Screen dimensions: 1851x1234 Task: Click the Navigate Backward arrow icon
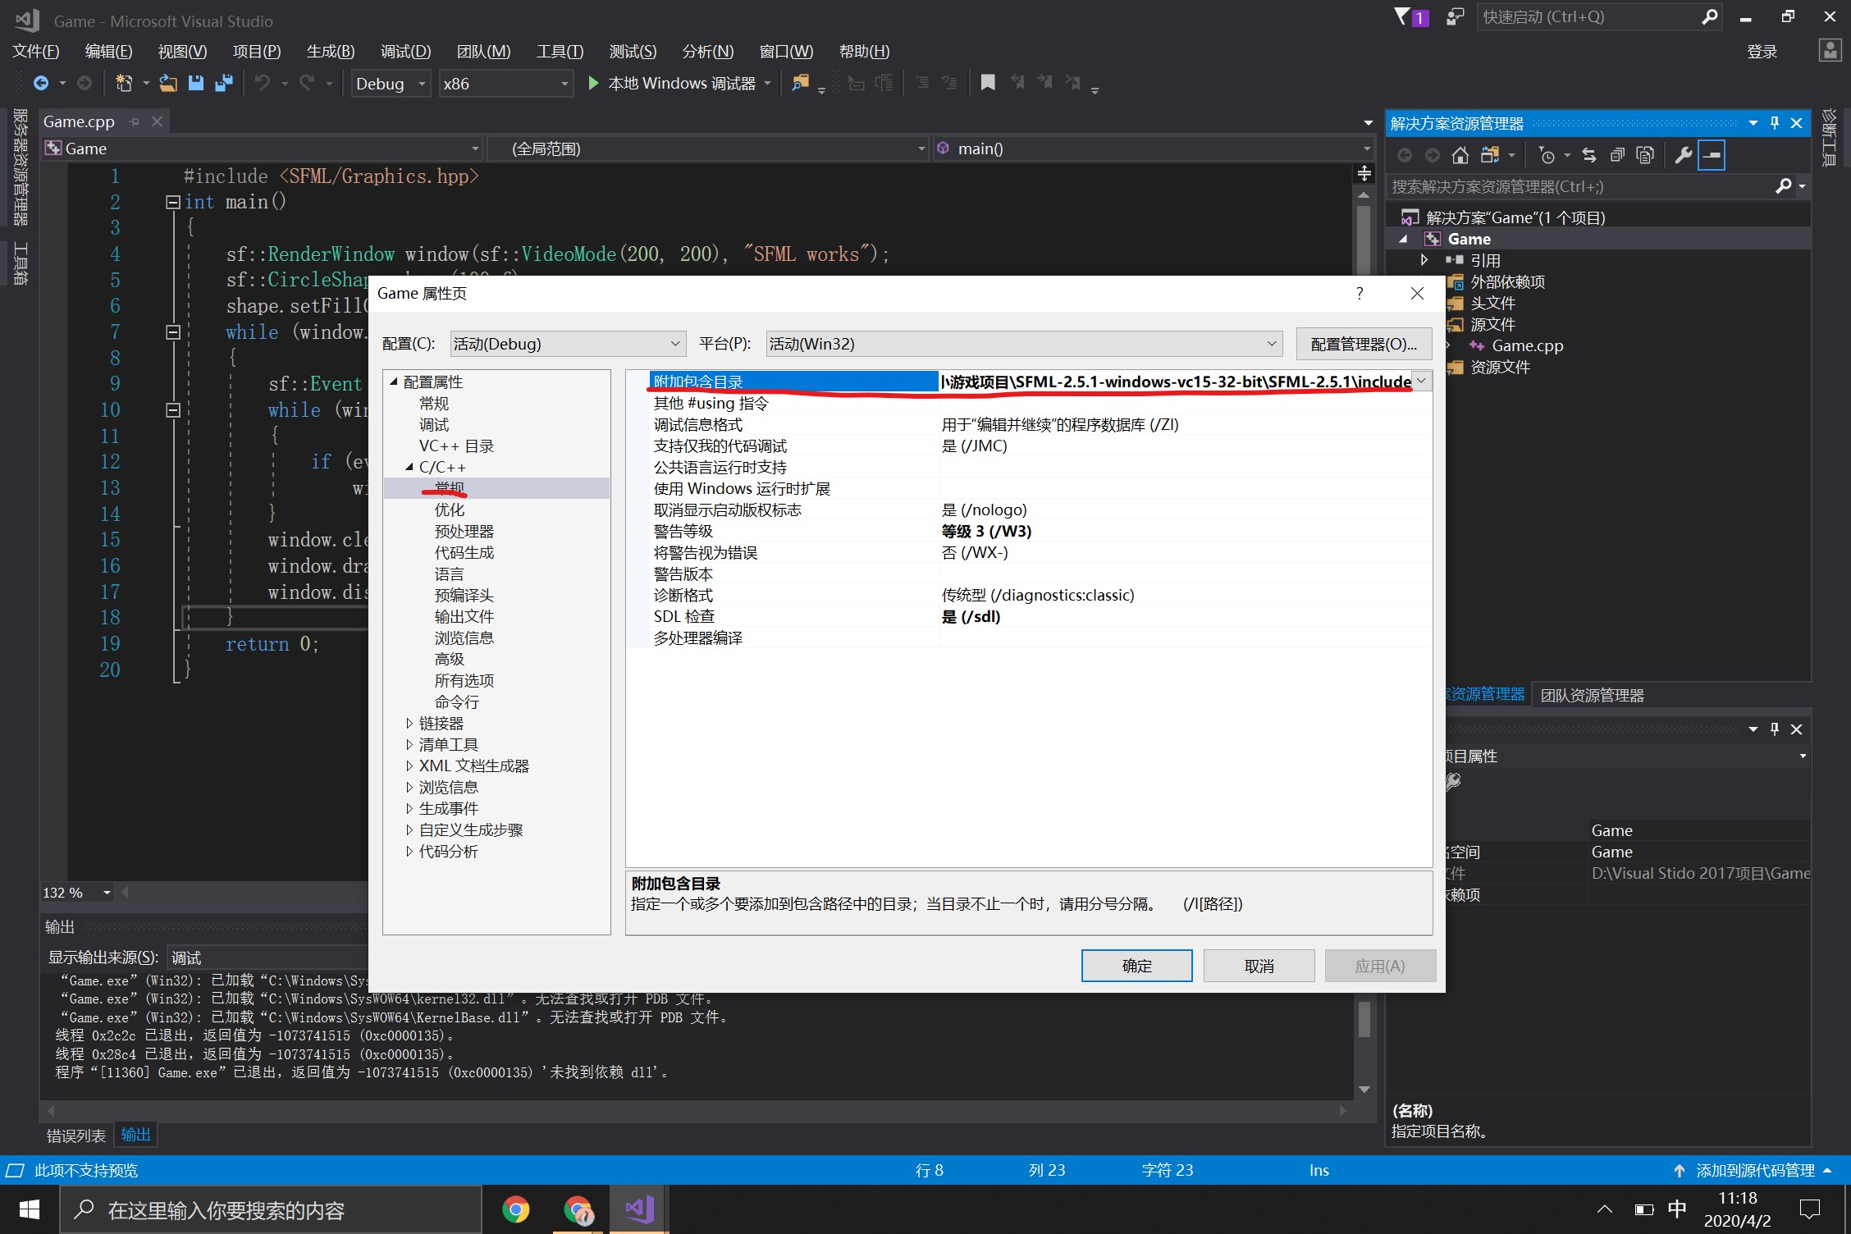(x=43, y=82)
